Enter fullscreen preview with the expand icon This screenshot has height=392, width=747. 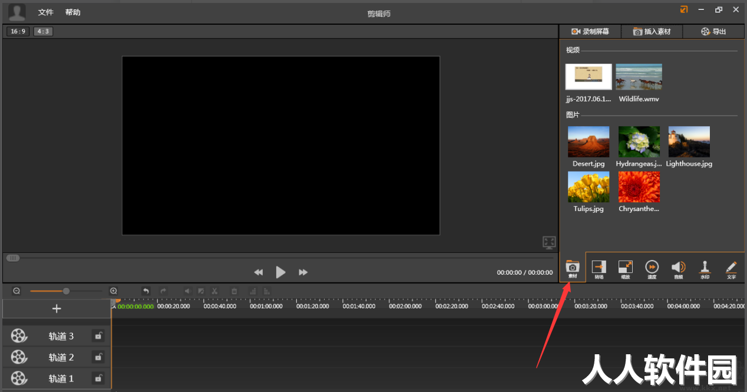tap(549, 242)
